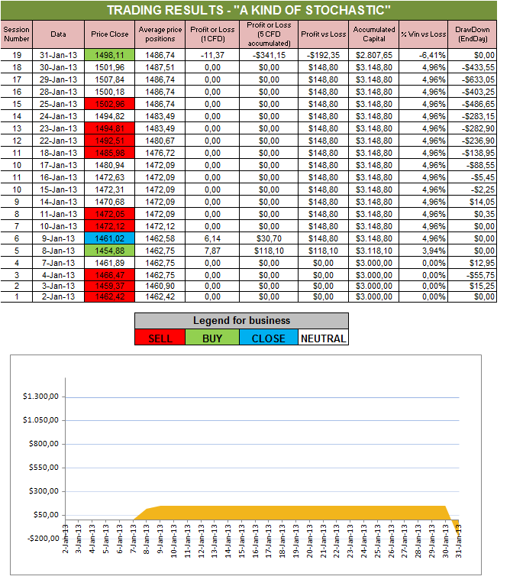This screenshot has width=510, height=586.
Task: Select table date cell 18-Jan-13
Action: pos(58,153)
